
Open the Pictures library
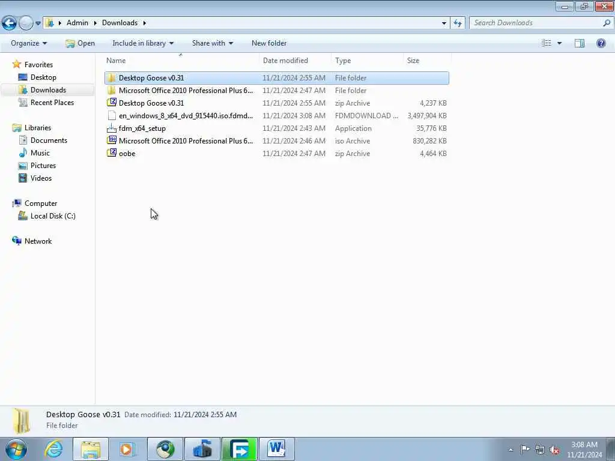[43, 166]
